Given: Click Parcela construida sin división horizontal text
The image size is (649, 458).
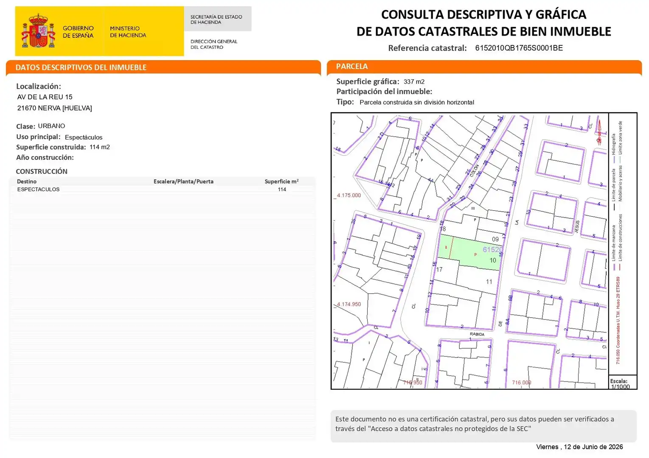Looking at the screenshot, I should (x=416, y=102).
